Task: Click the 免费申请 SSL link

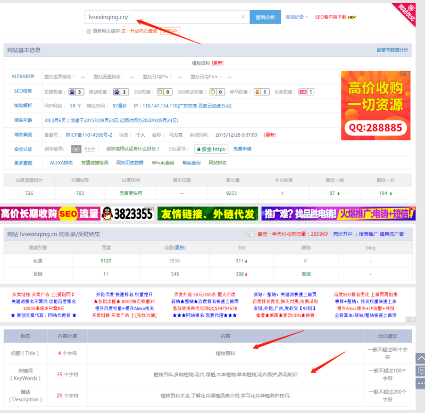Action: tap(243, 149)
